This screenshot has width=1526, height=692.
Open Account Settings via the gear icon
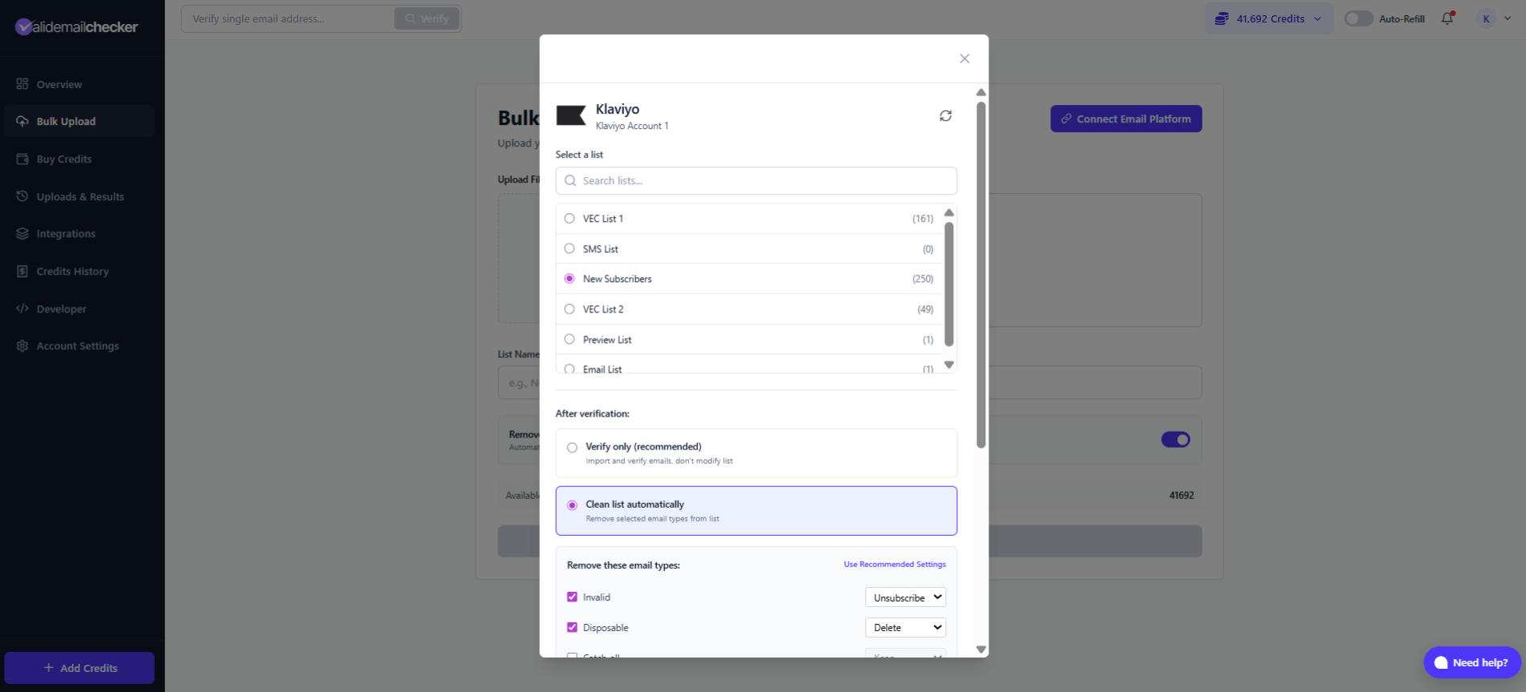tap(23, 345)
